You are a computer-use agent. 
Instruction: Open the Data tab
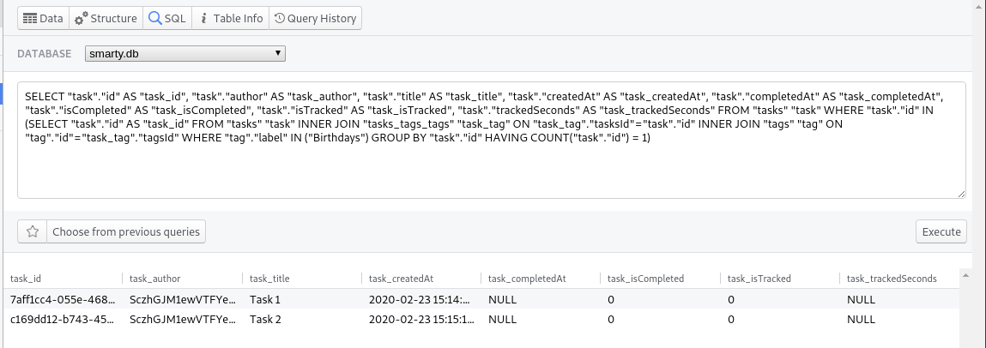click(44, 18)
